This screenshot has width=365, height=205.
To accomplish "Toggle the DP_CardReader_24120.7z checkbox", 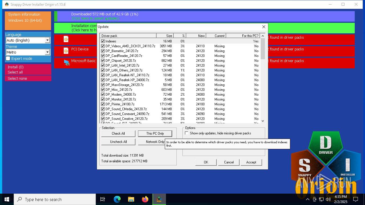I will (103, 56).
